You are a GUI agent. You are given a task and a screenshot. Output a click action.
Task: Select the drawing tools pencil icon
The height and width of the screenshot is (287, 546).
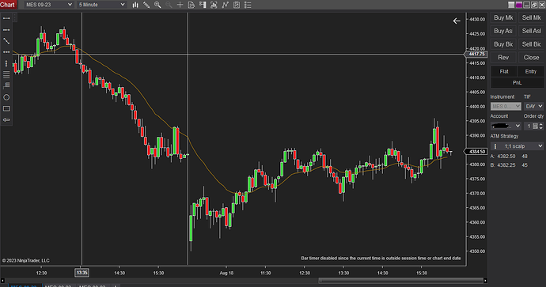click(x=146, y=5)
